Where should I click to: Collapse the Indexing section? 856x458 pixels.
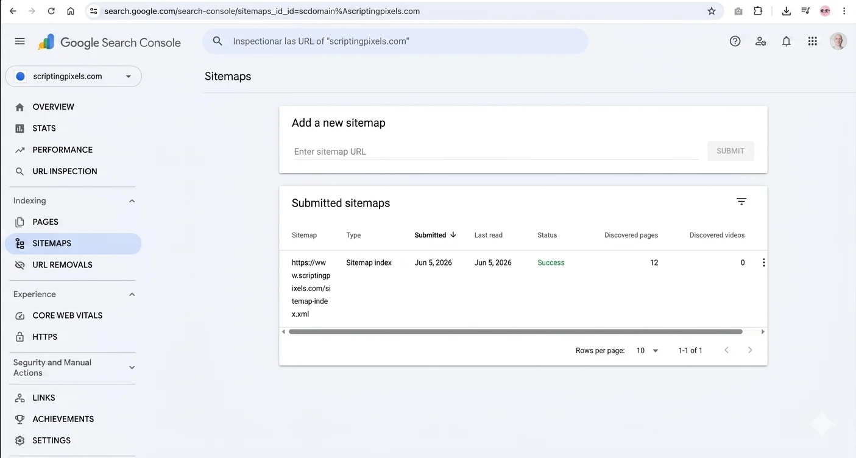click(x=132, y=201)
